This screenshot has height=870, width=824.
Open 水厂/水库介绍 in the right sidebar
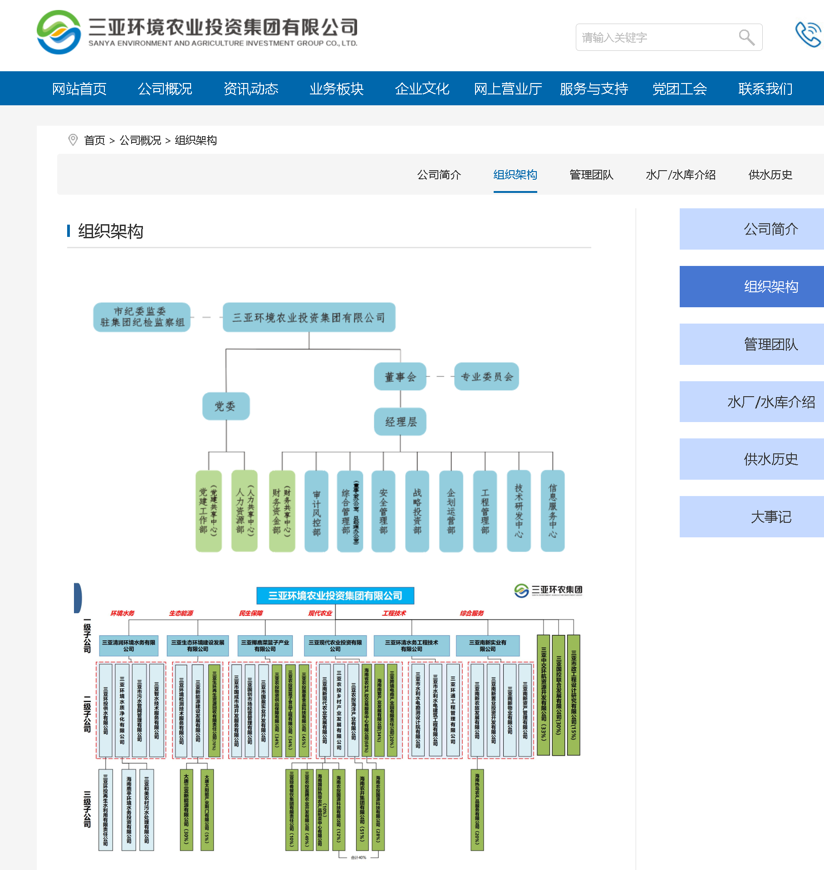point(752,402)
